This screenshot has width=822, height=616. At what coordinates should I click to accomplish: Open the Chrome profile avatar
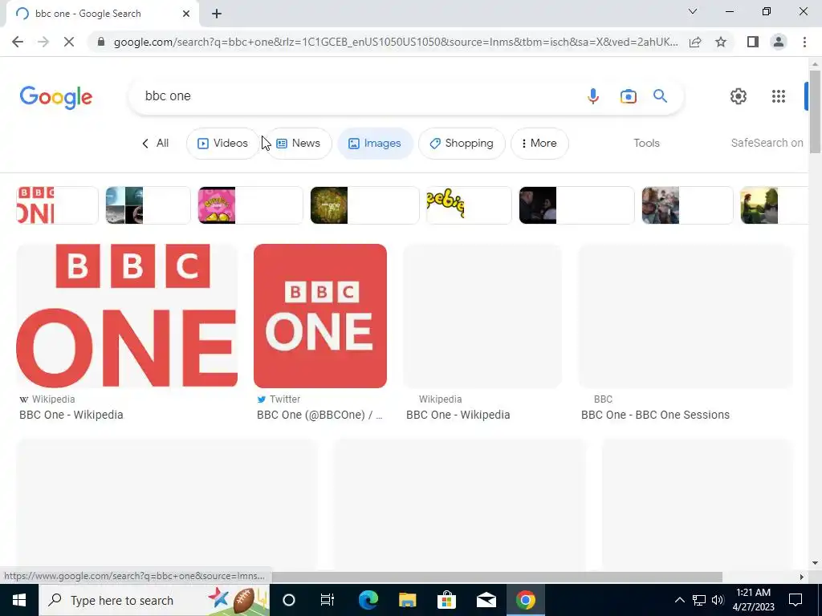779,42
